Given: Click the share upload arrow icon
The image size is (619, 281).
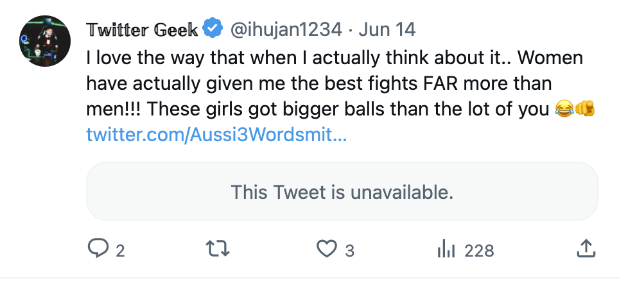Looking at the screenshot, I should pos(585,249).
